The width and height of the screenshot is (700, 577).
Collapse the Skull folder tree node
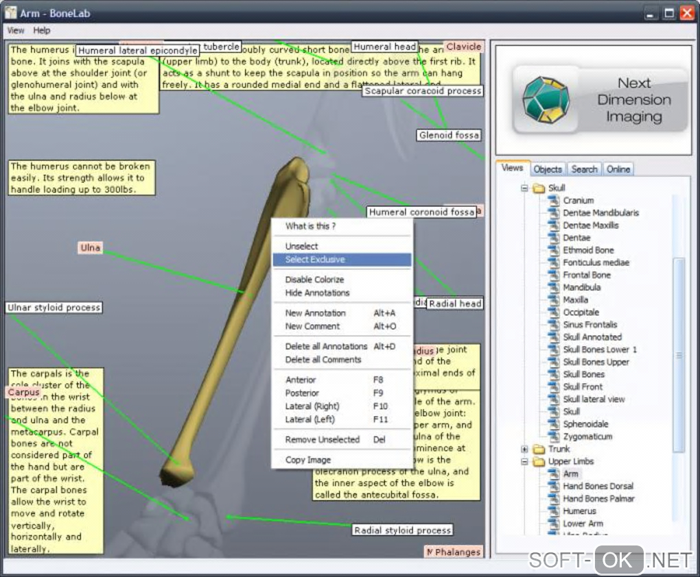525,188
